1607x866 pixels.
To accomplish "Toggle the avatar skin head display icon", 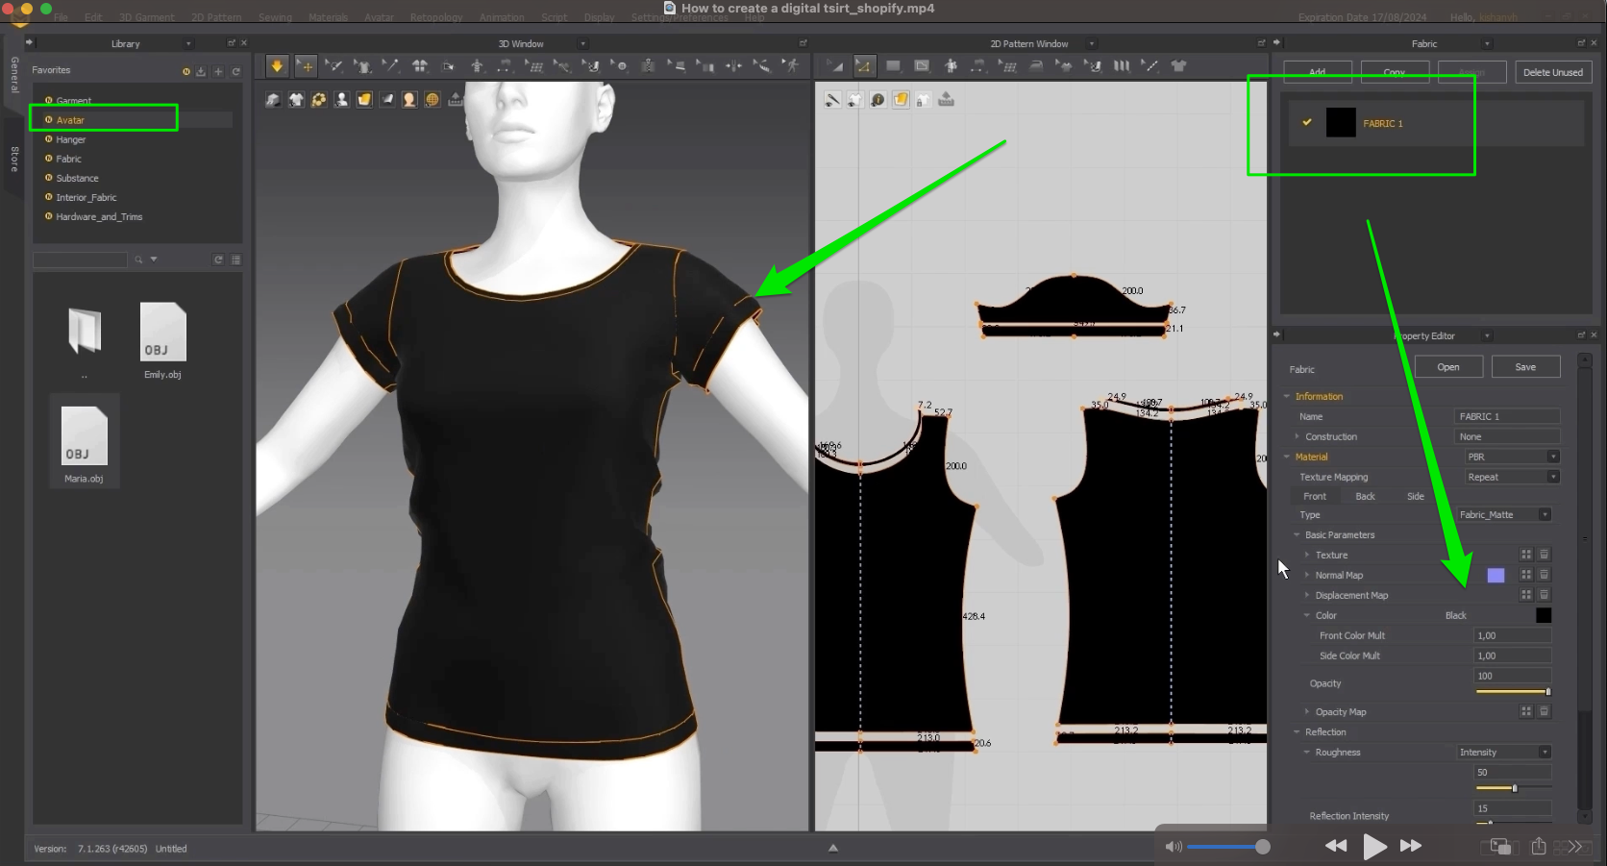I will (x=409, y=100).
